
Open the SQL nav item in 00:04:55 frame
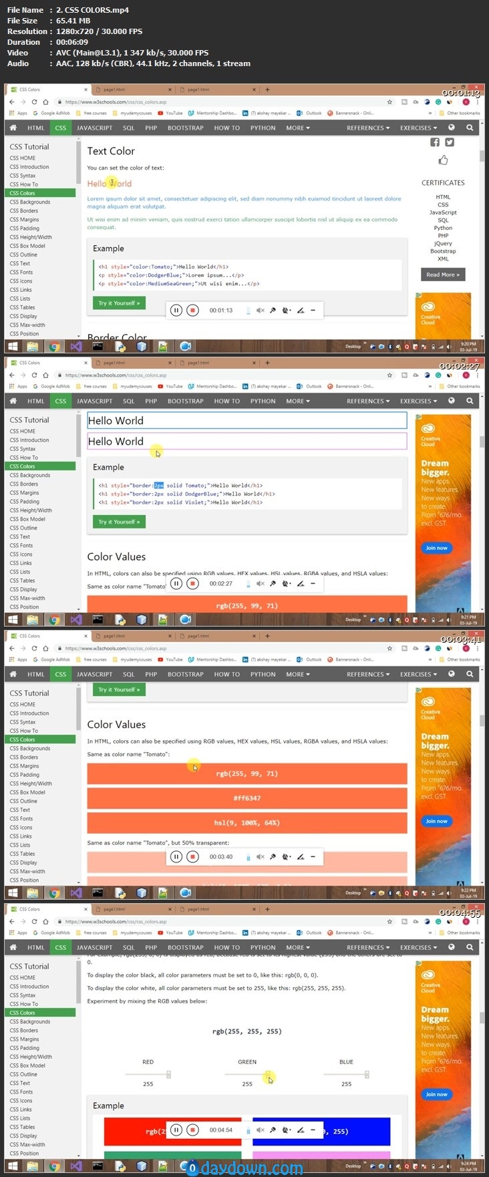point(128,947)
